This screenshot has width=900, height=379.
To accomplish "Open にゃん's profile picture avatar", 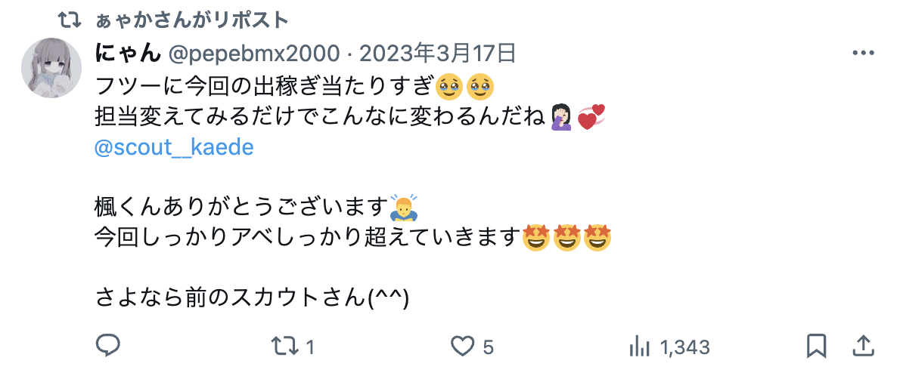I will (x=51, y=68).
